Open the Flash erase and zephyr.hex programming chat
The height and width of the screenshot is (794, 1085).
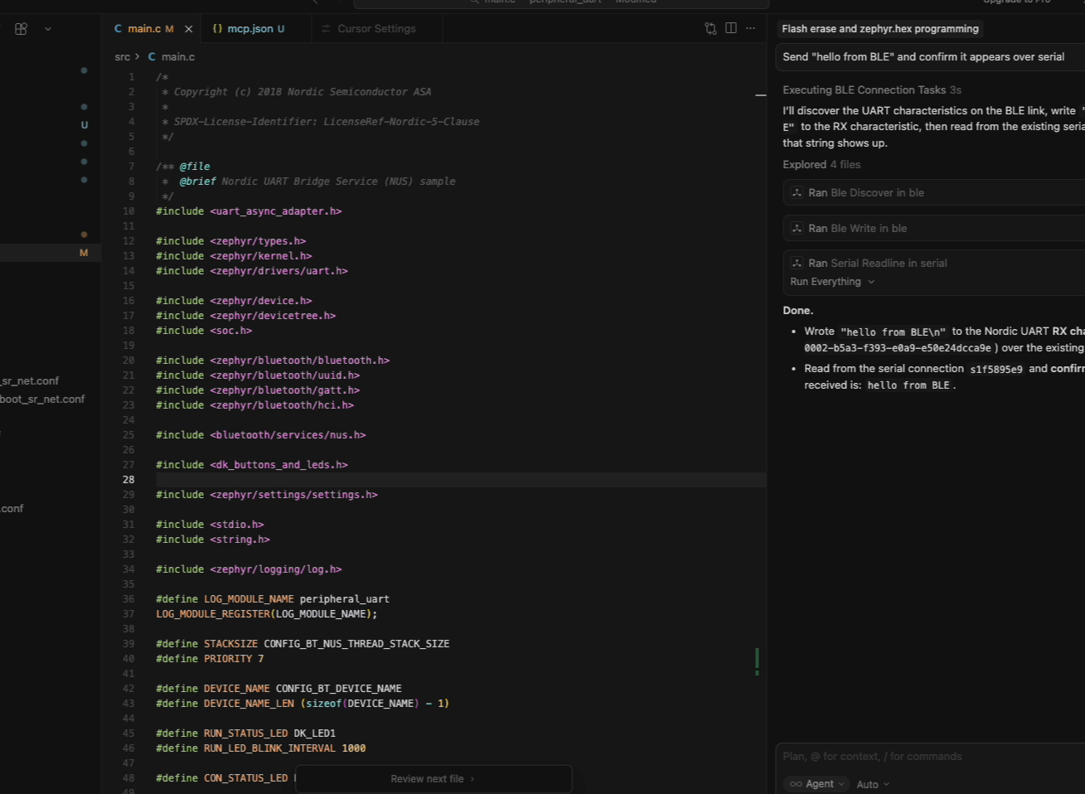[879, 29]
